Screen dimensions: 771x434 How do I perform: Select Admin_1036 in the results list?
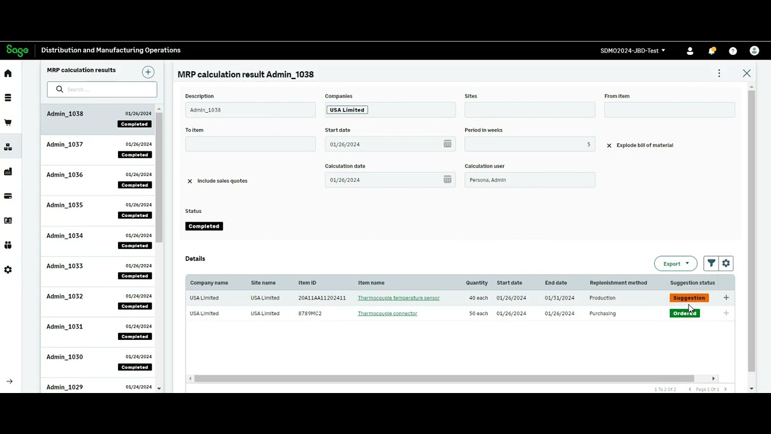[98, 180]
